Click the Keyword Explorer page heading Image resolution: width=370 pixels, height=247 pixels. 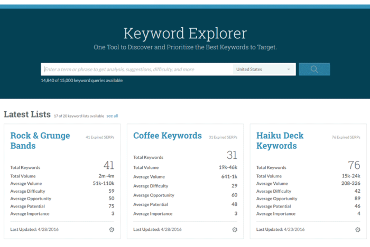pyautogui.click(x=185, y=33)
